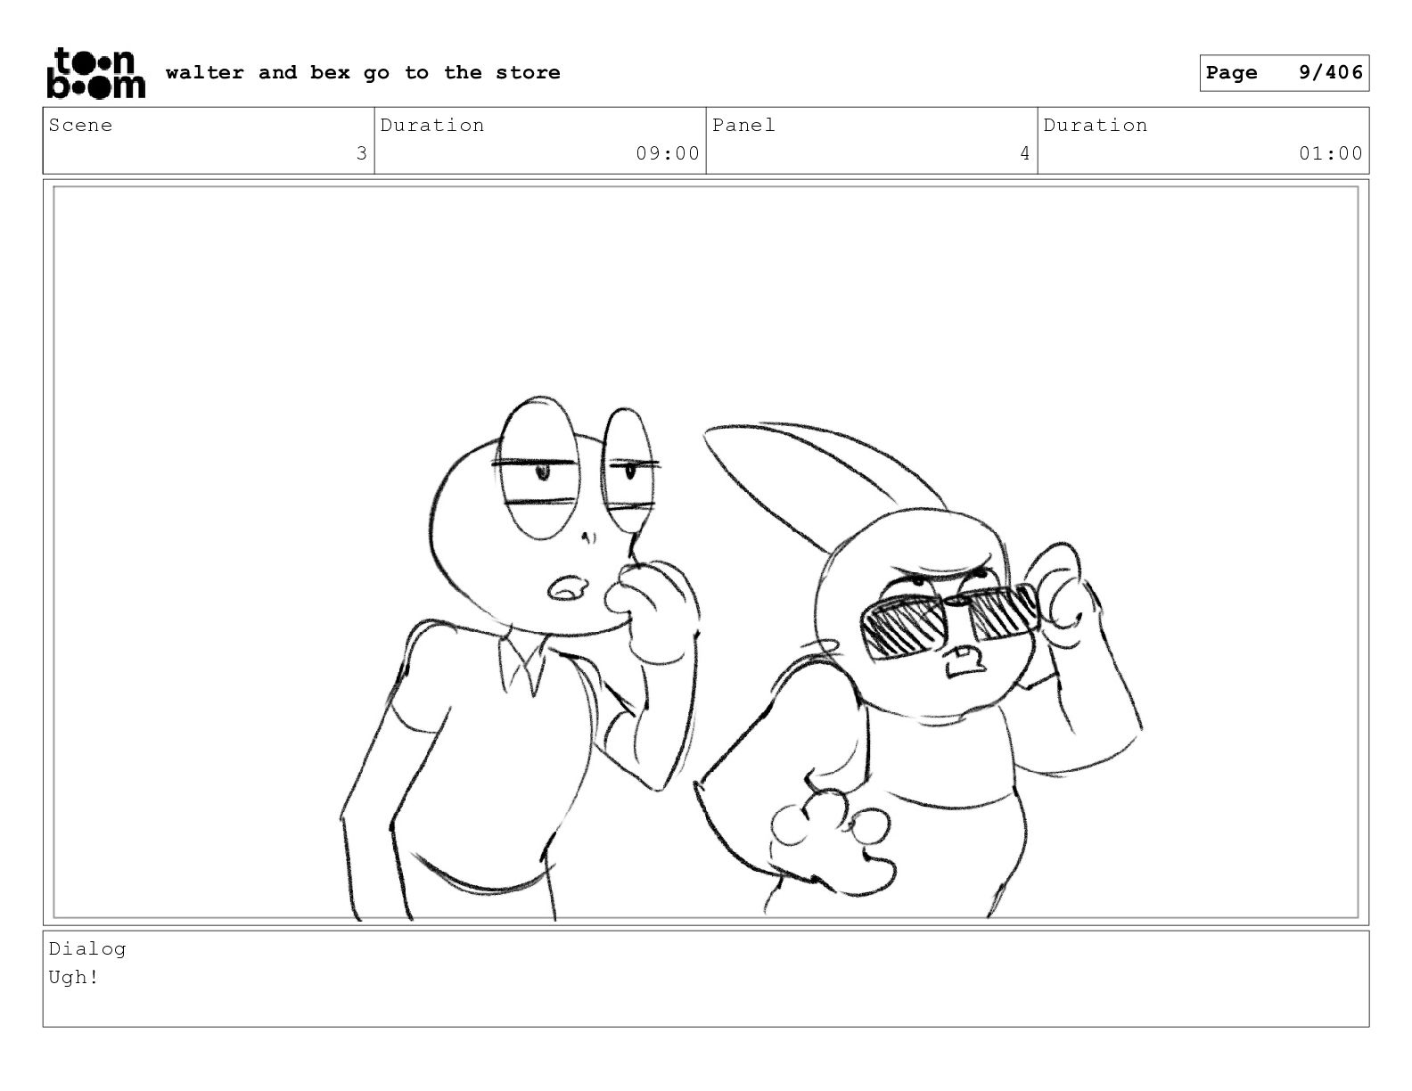
Task: Click the 'Panel' label
Action: (x=743, y=125)
